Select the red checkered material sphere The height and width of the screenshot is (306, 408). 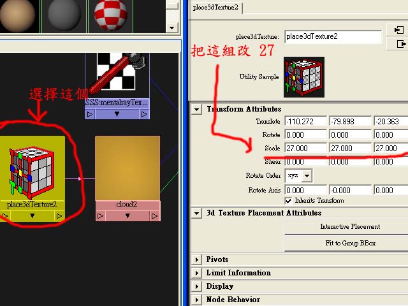pyautogui.click(x=111, y=15)
